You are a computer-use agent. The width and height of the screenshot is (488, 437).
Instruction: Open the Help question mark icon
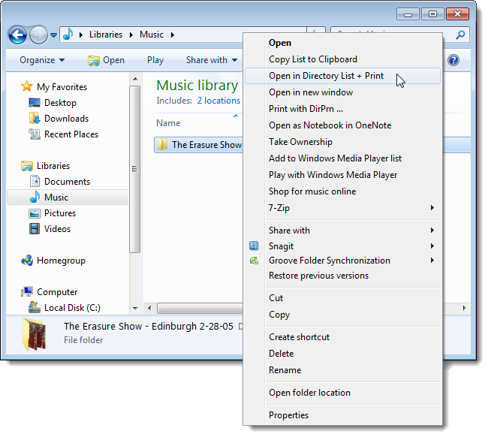coord(453,60)
